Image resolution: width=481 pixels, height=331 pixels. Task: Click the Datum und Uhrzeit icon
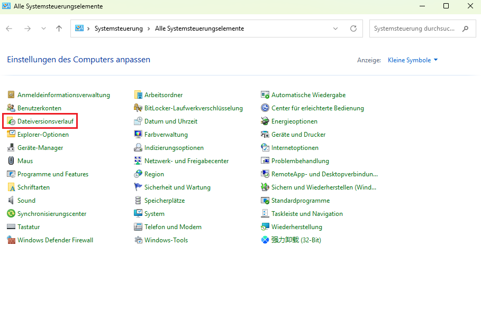[x=138, y=121]
